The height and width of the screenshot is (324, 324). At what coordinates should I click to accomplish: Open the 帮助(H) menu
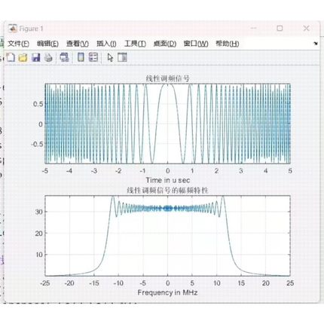[x=228, y=44]
